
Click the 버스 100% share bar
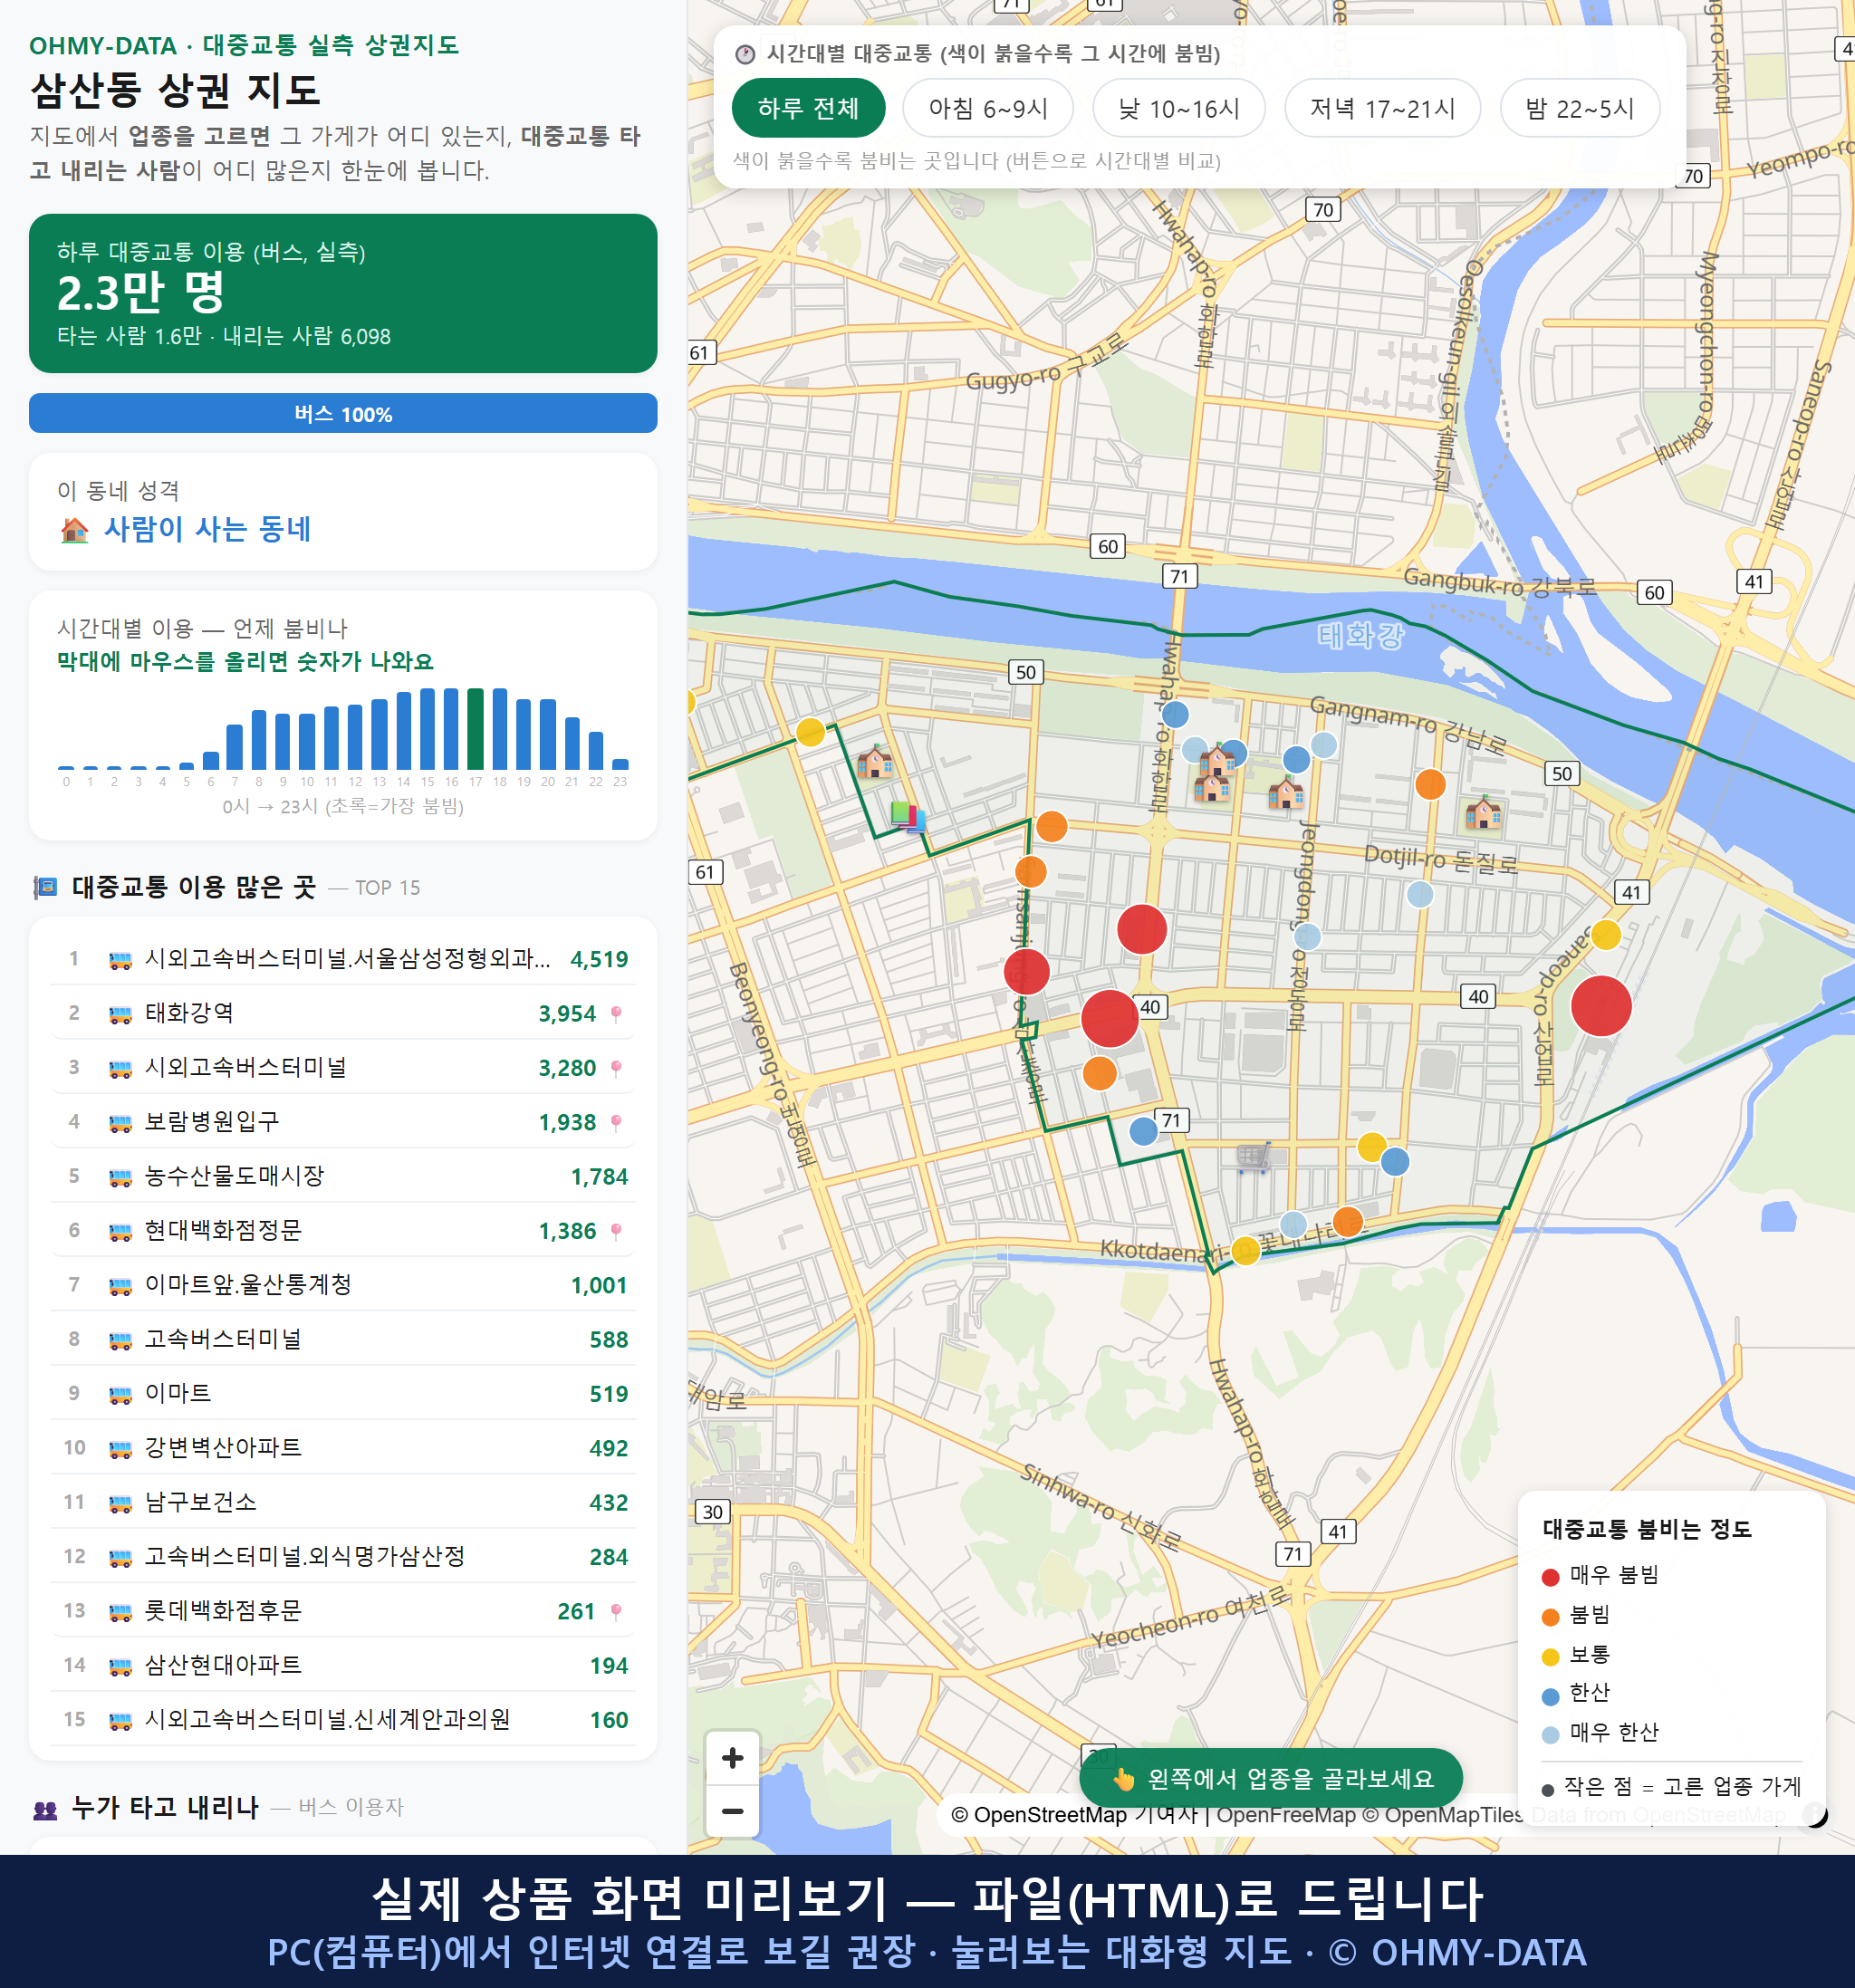(x=343, y=413)
